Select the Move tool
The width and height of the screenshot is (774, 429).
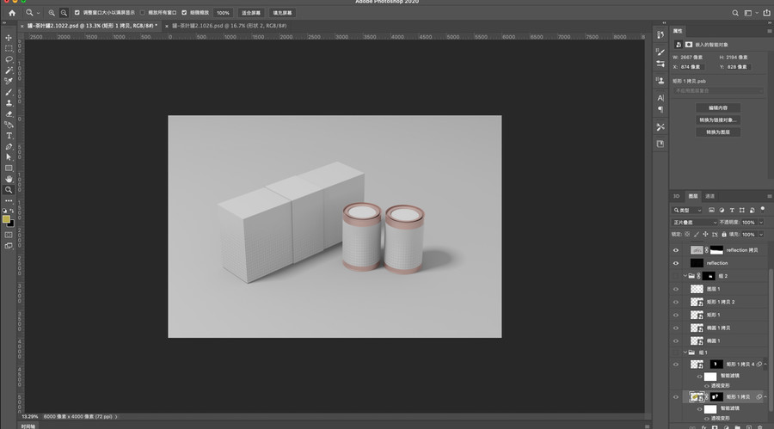click(x=9, y=38)
